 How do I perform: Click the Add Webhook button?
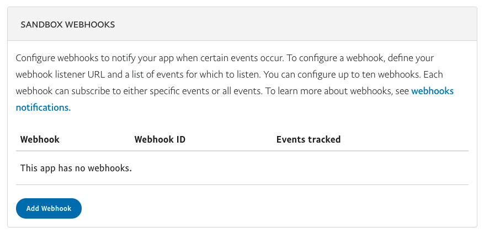coord(49,208)
